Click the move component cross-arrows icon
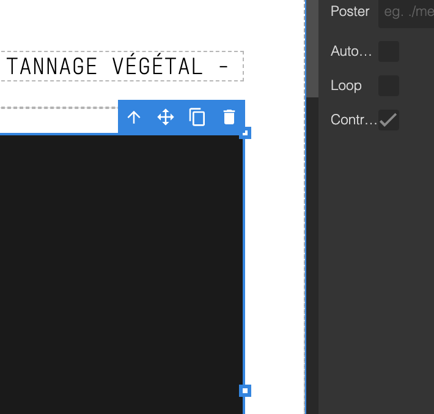The image size is (434, 414). [x=166, y=118]
